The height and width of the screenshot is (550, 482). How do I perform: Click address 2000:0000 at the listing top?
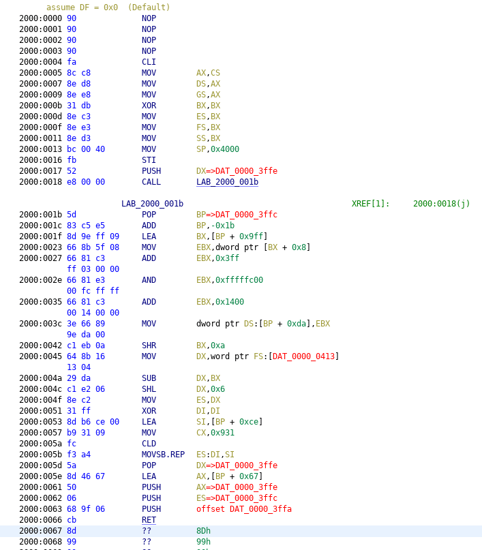[40, 18]
